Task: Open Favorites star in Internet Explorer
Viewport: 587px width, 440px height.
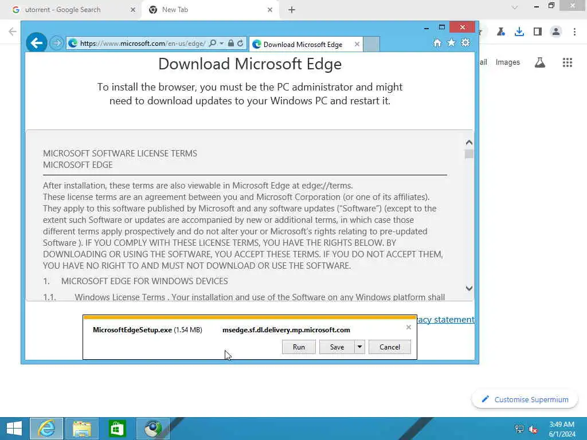Action: click(x=452, y=42)
